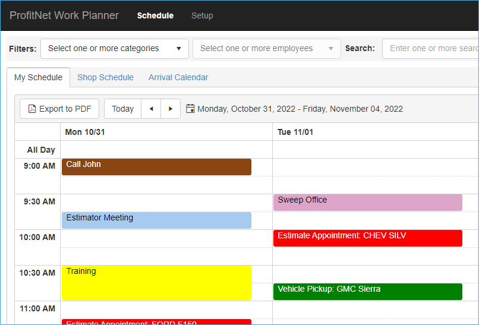This screenshot has height=325, width=479.
Task: Switch to the Shop Schedule tab
Action: [x=105, y=77]
